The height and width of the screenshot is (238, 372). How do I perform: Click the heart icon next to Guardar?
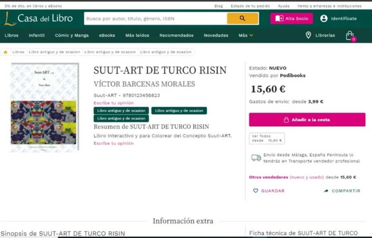(255, 191)
